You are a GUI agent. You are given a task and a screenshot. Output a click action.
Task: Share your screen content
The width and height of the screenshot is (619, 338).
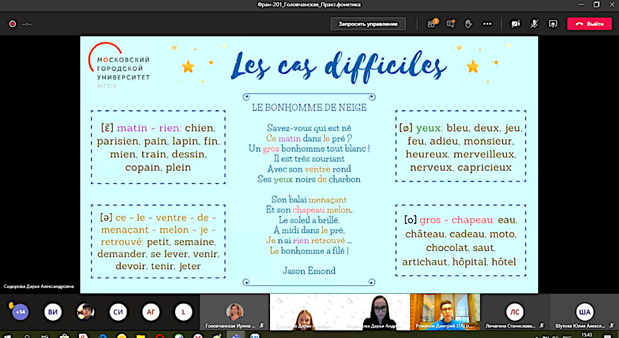pos(553,24)
